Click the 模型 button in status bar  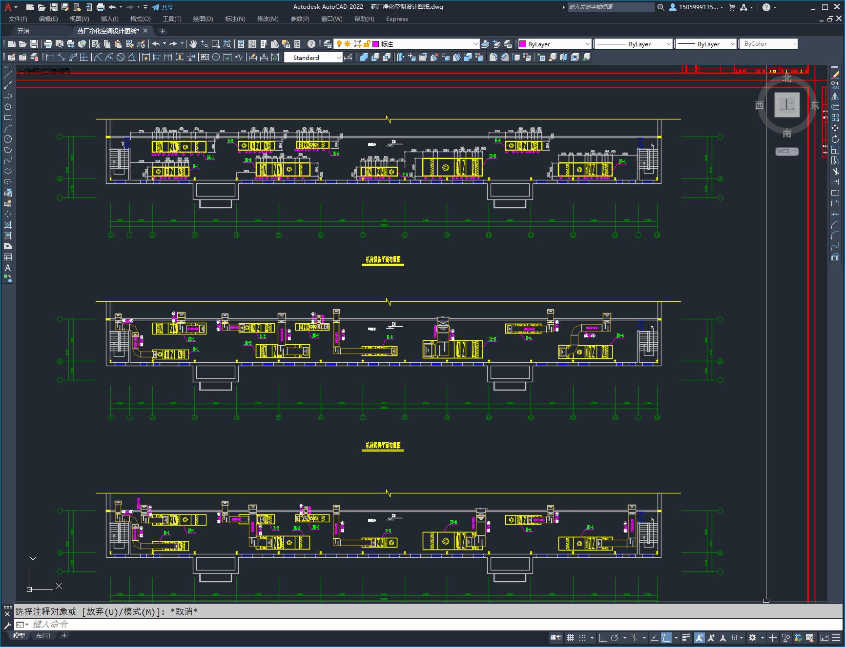tap(556, 637)
